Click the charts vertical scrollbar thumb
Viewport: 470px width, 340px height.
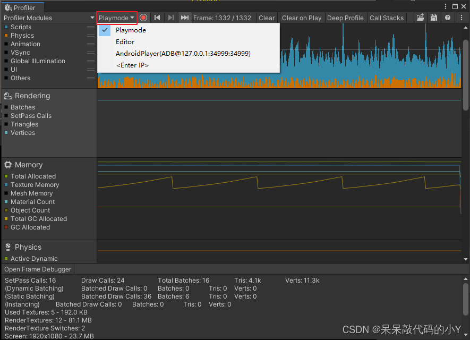tap(466, 74)
